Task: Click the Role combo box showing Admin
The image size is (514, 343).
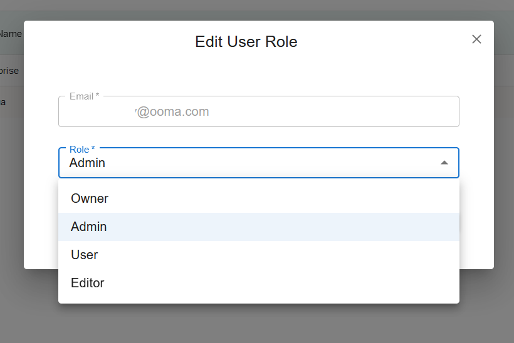Action: (x=251, y=163)
